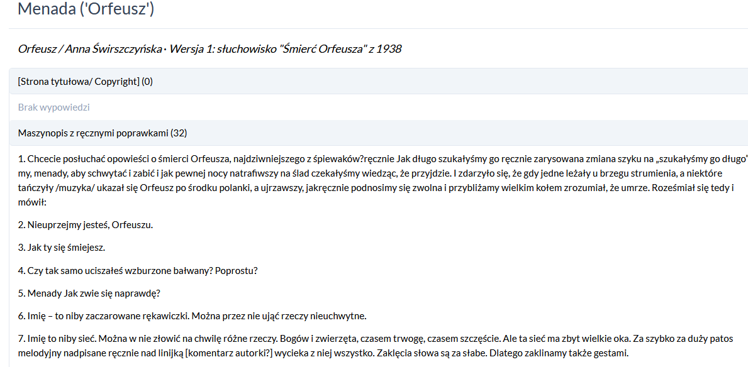Image resolution: width=748 pixels, height=367 pixels.
Task: Collapse the [Strona tytułowa/ Copyright] section
Action: point(86,81)
